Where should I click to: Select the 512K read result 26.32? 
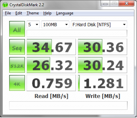click(51, 65)
